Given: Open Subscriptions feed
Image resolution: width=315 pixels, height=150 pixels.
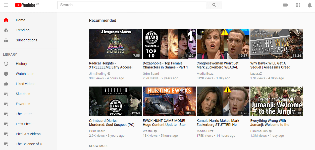Looking at the screenshot, I should [x=26, y=40].
